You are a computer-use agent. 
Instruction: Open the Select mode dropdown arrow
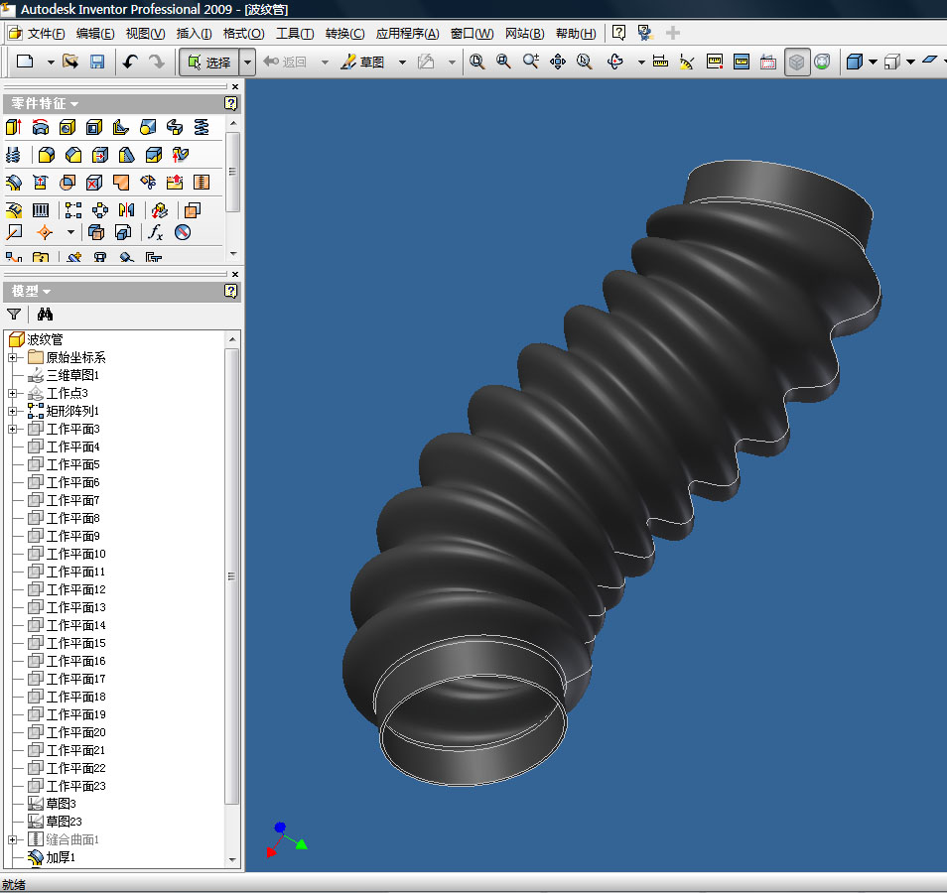click(247, 63)
